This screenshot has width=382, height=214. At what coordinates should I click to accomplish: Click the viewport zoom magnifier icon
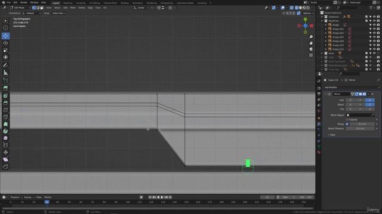pos(311,37)
